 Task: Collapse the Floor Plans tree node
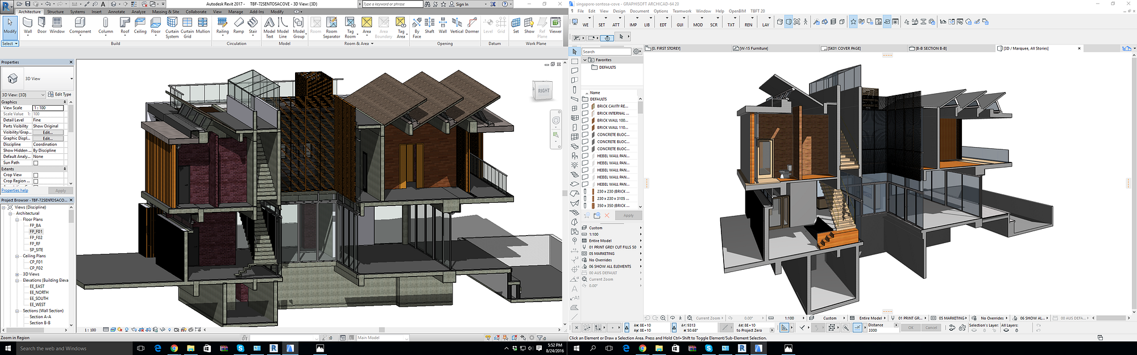coord(18,220)
